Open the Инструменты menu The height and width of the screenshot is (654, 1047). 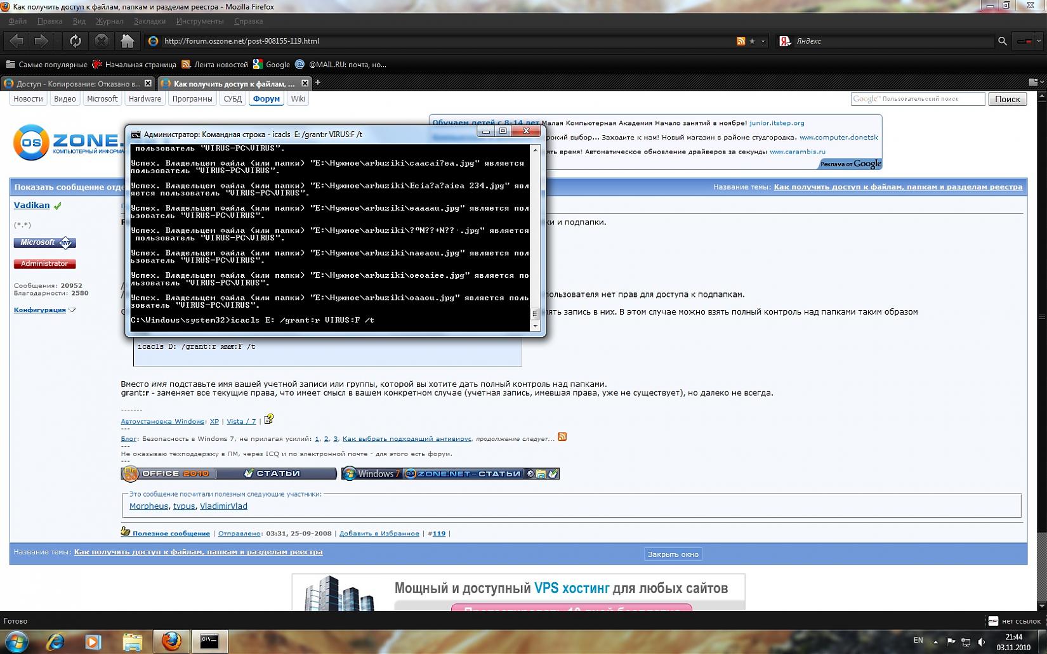point(200,21)
